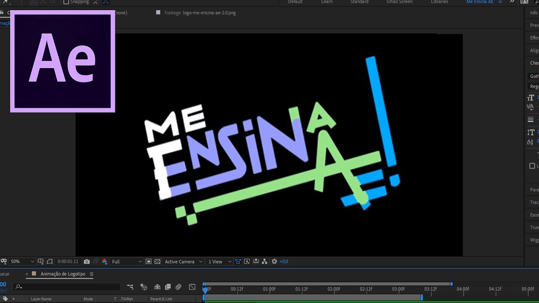
Task: Toggle Frame Blending icon in timeline
Action: click(x=168, y=287)
